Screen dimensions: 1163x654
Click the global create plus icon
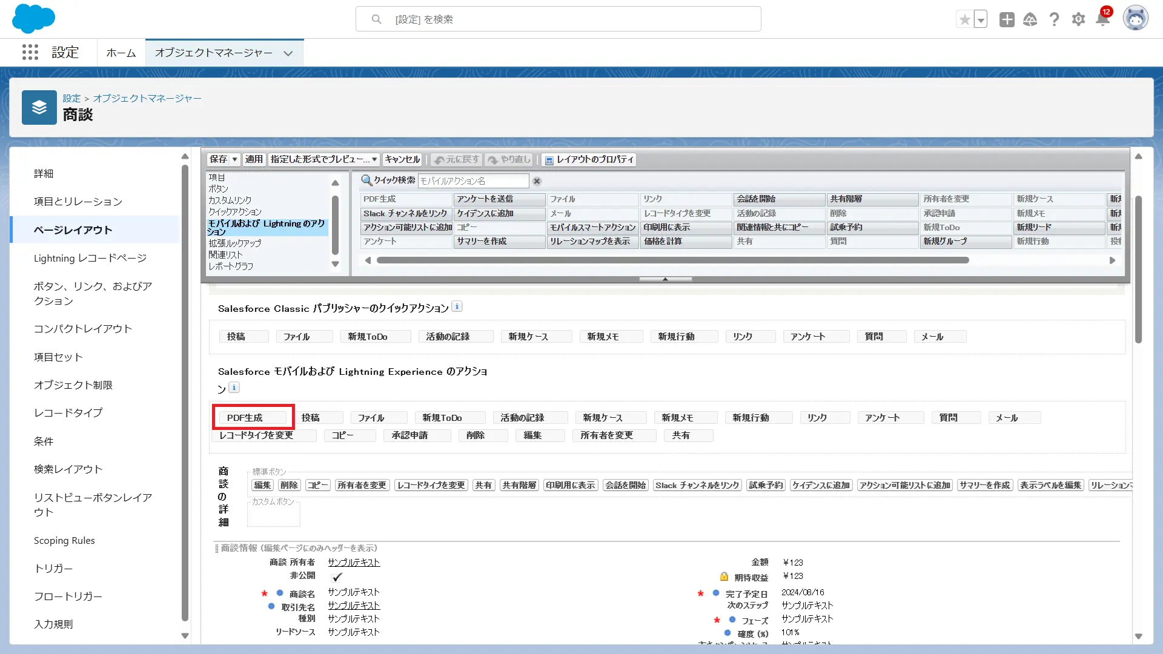pos(1007,19)
